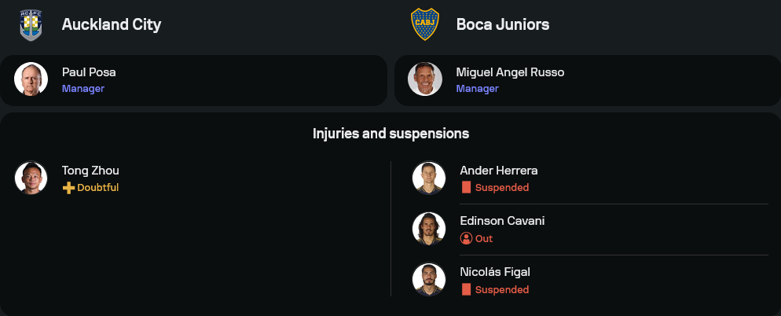Open Miguel Angel Russo's manager photo
The image size is (781, 316).
coord(425,79)
